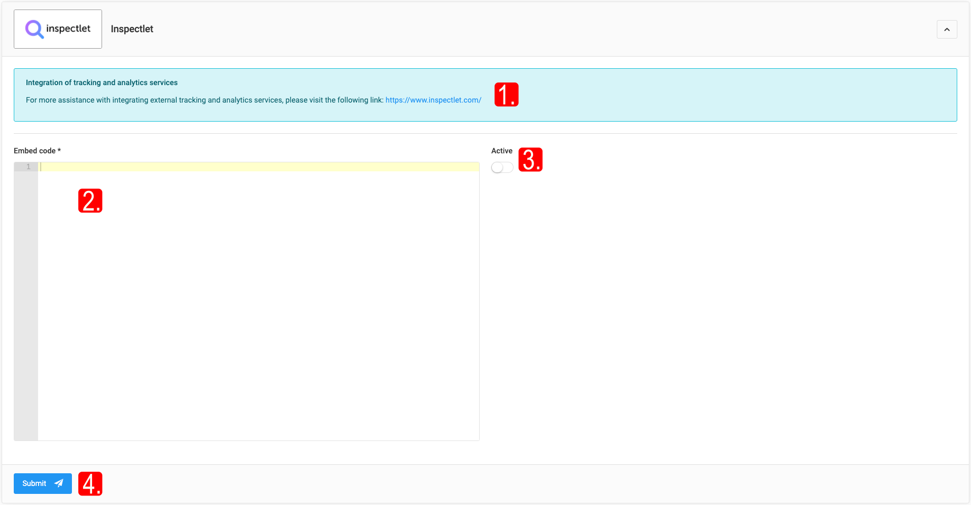Click the Embed code * label
971x505 pixels.
coord(36,151)
